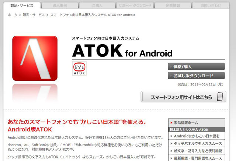The image size is (236, 161).
Task: Open スマートフォン用サイトはこちら banner button
Action: (x=183, y=97)
